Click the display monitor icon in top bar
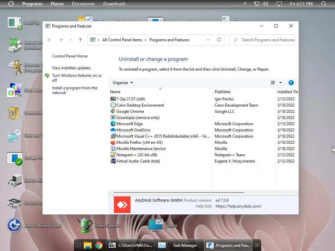Screen dimensions: 335x251 256,4
